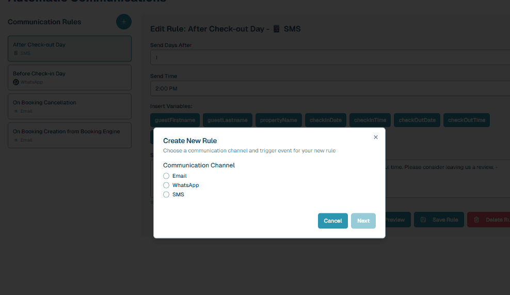Click the SMS icon in the Edit Rule heading
The width and height of the screenshot is (510, 295).
276,29
